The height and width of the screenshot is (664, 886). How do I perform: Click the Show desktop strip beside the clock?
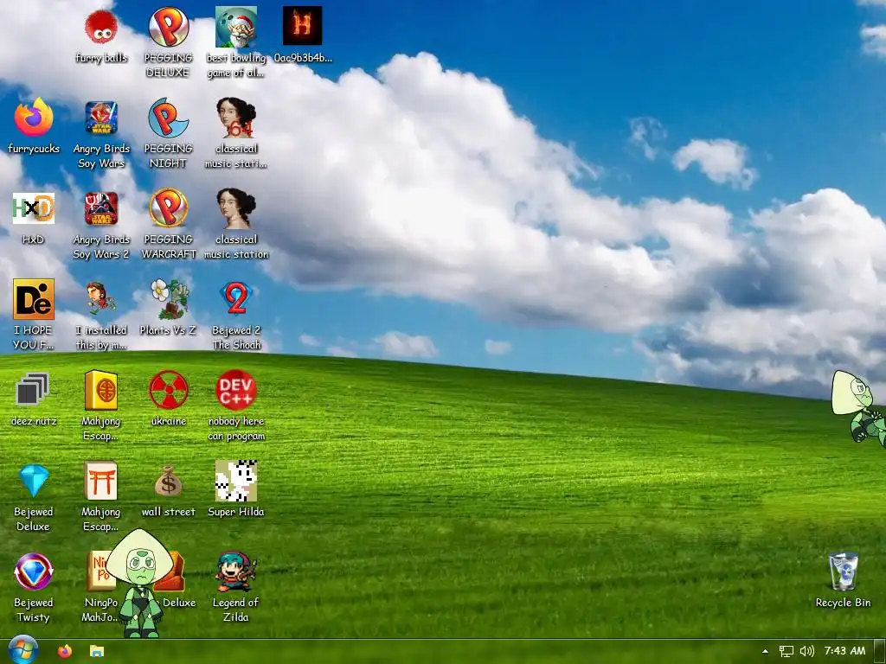(x=880, y=651)
